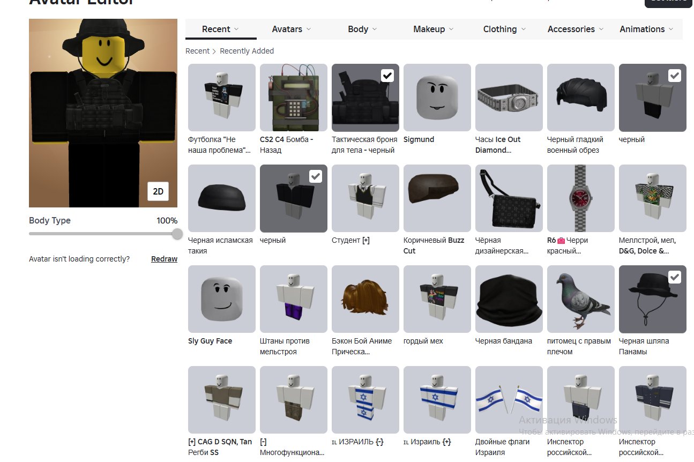694x462 pixels.
Task: Select the питомец с правым плечом pigeon
Action: pos(580,299)
